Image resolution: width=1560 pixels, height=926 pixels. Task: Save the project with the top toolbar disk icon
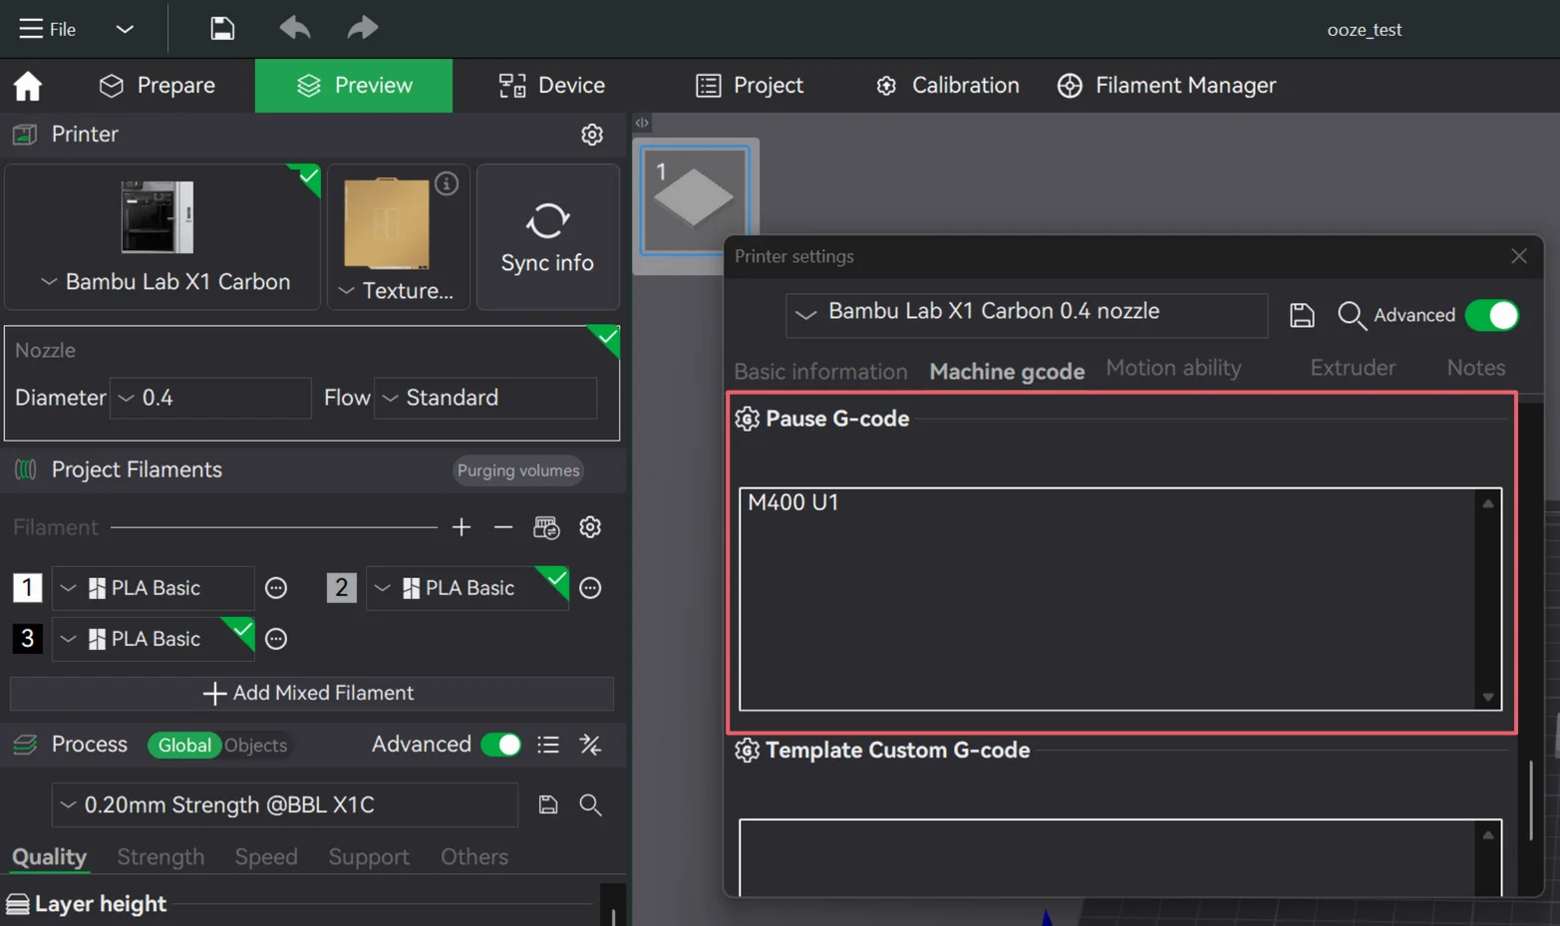point(222,28)
